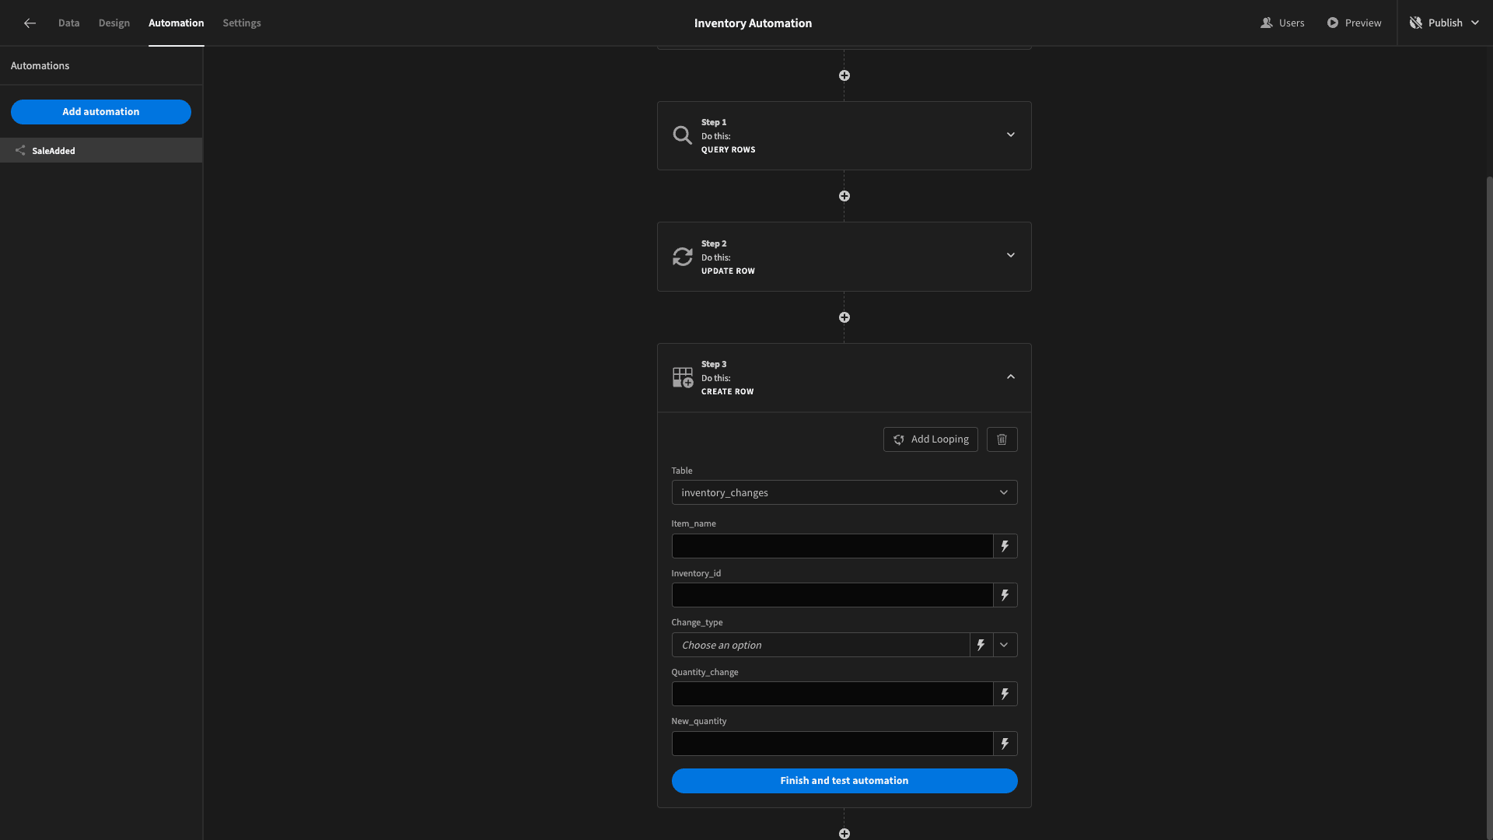
Task: Click the Inventory_id input field
Action: pyautogui.click(x=833, y=595)
